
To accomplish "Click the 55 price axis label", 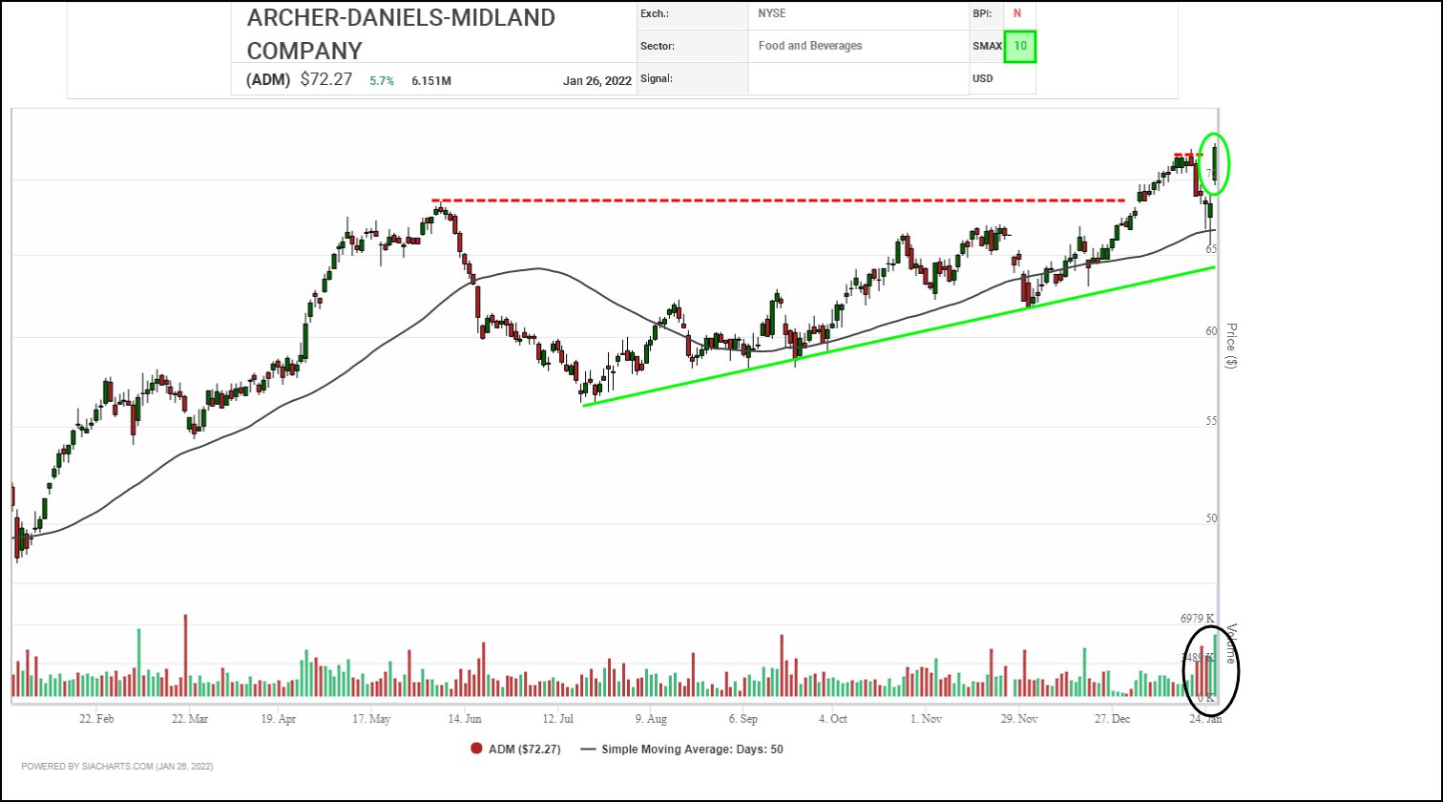I will [1211, 421].
